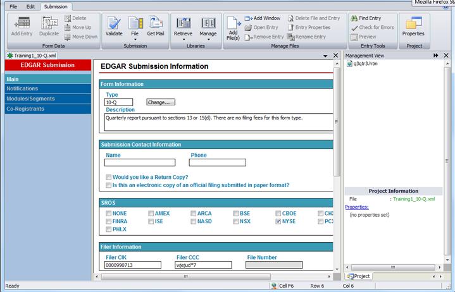Image resolution: width=455 pixels, height=292 pixels.
Task: Check the FINRA SRO checkbox
Action: pos(108,221)
